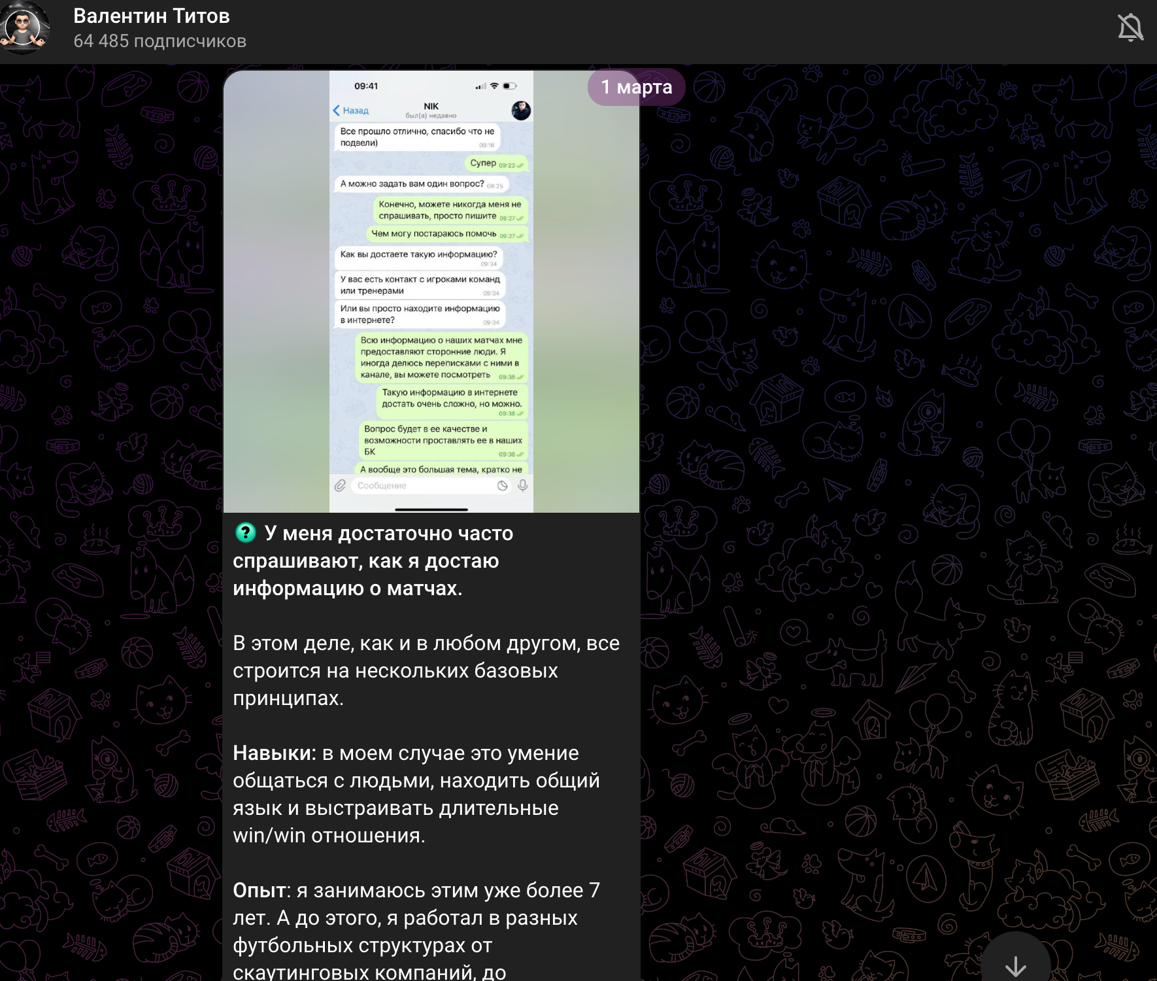Open the Валентин Титов channel title
This screenshot has height=981, width=1157.
click(x=151, y=16)
